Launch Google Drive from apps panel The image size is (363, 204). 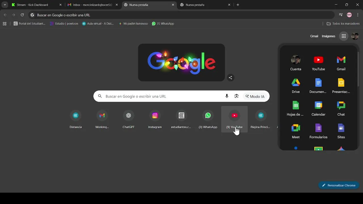click(x=296, y=86)
